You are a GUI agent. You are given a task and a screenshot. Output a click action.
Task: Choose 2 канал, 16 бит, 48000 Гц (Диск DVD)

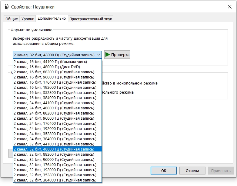(57, 67)
